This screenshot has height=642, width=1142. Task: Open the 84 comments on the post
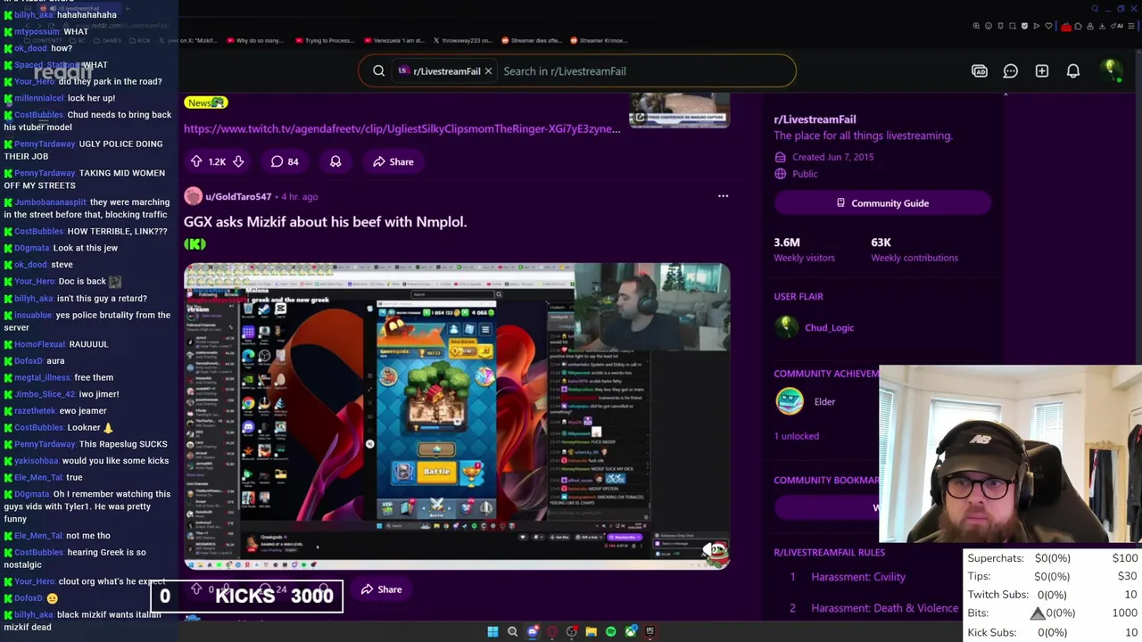tap(285, 161)
